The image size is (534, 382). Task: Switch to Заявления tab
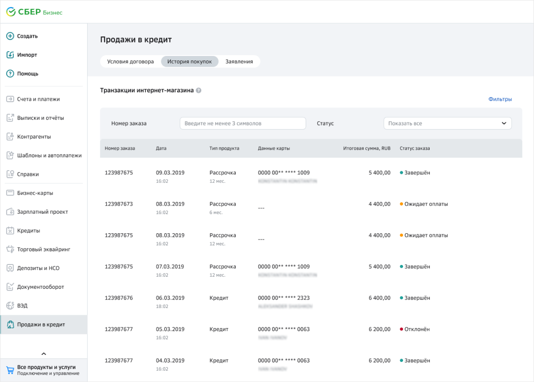(239, 62)
